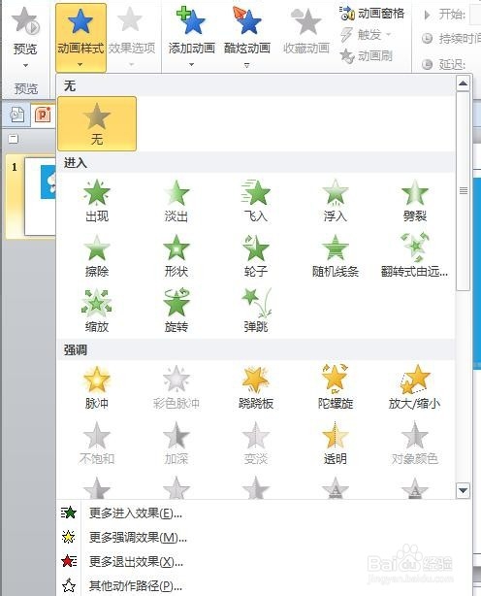Image resolution: width=481 pixels, height=596 pixels.
Task: Expand the 酷炫动画 menu
Action: point(246,37)
